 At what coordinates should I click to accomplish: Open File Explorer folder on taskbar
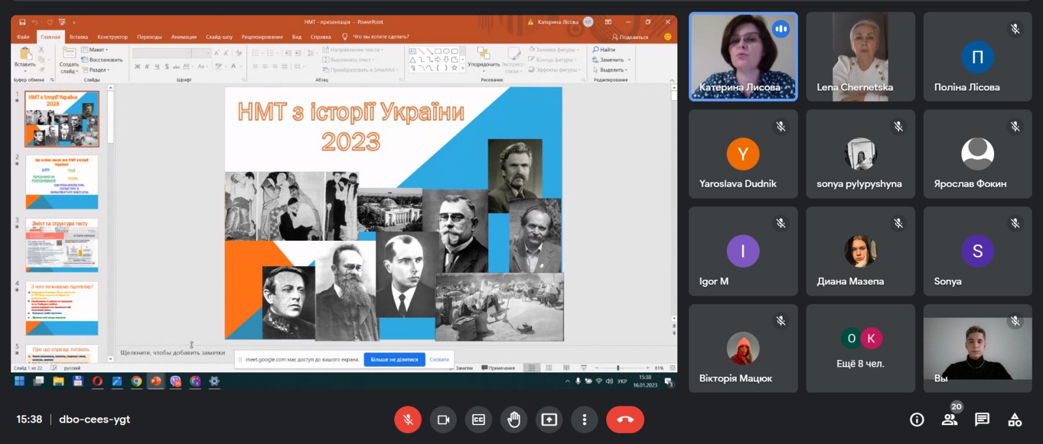(x=59, y=382)
